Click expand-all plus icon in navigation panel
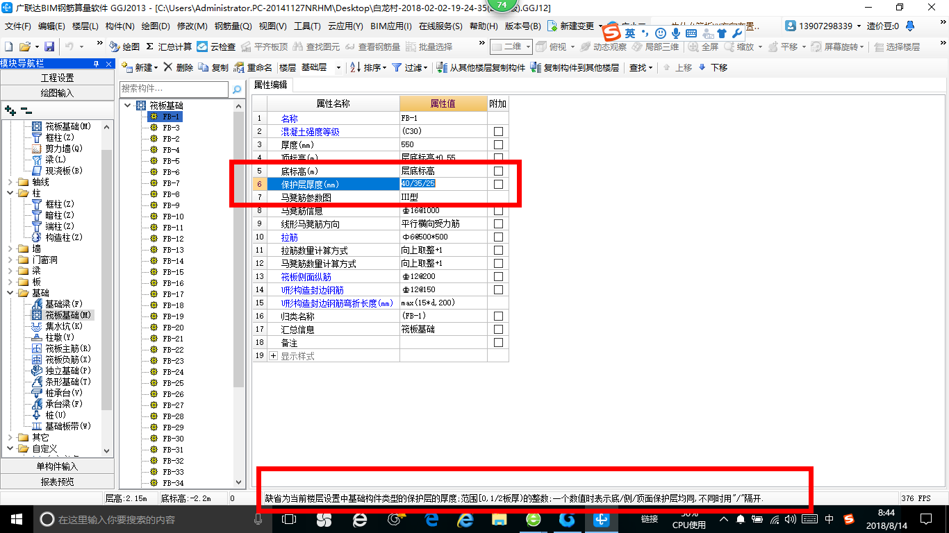 tap(10, 110)
